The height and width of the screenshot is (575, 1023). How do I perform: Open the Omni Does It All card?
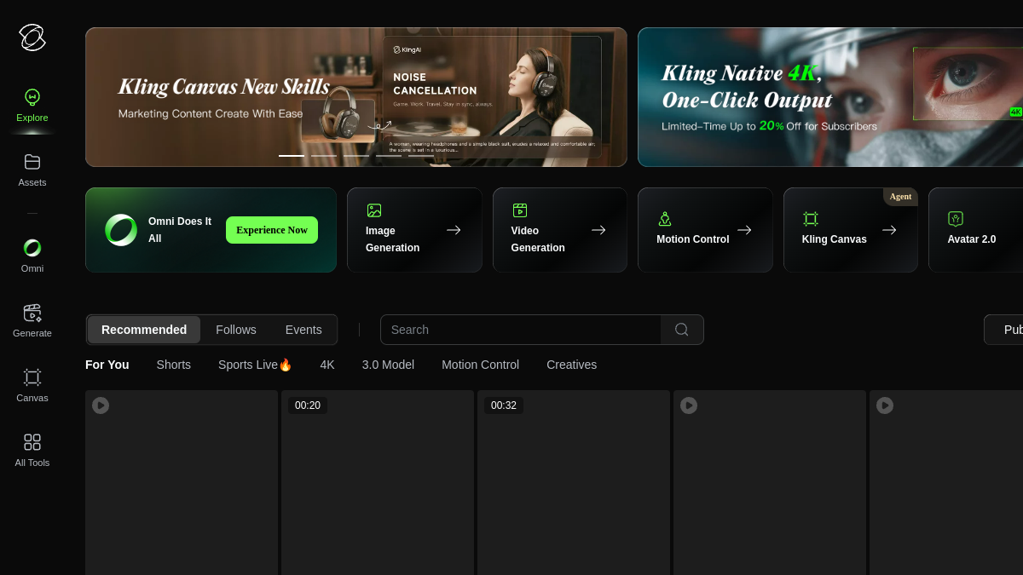click(x=211, y=230)
